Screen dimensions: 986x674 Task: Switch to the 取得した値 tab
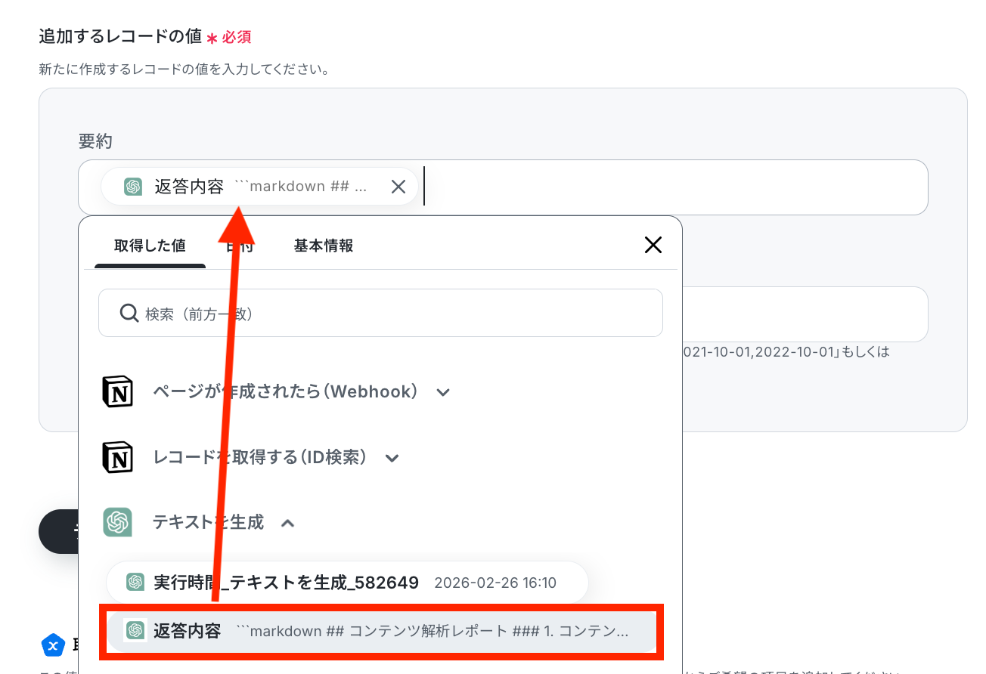coord(150,246)
